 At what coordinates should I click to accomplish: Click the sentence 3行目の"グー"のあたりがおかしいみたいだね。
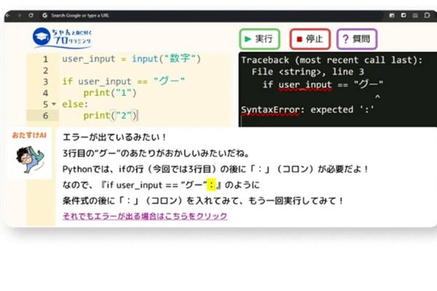pyautogui.click(x=156, y=154)
